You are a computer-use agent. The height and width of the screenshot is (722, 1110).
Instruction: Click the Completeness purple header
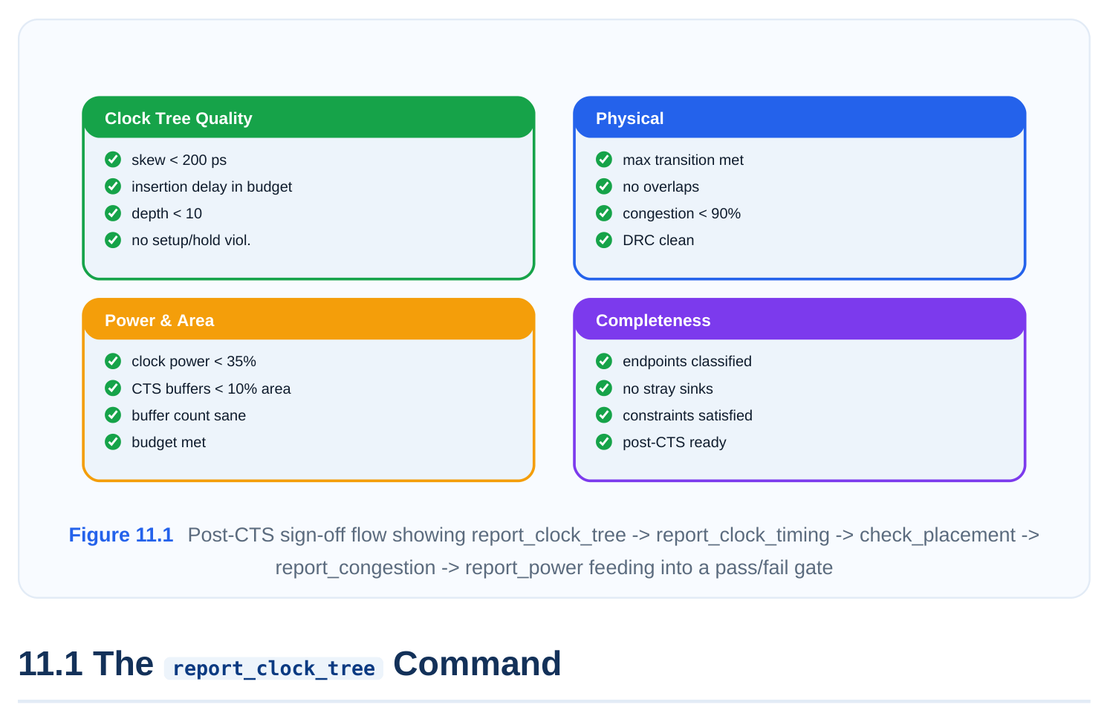(799, 319)
